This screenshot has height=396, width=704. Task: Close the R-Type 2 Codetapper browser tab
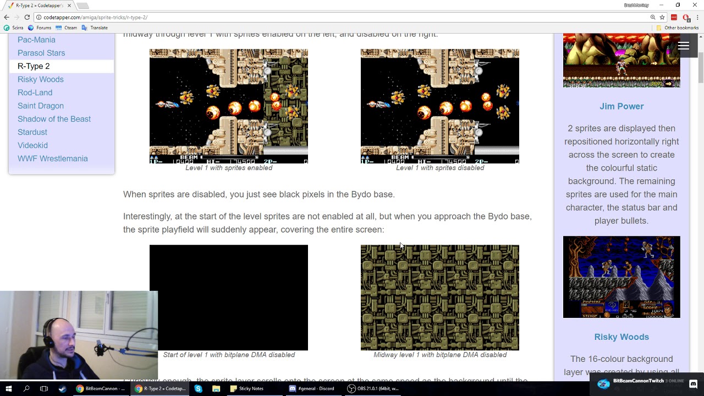click(69, 5)
